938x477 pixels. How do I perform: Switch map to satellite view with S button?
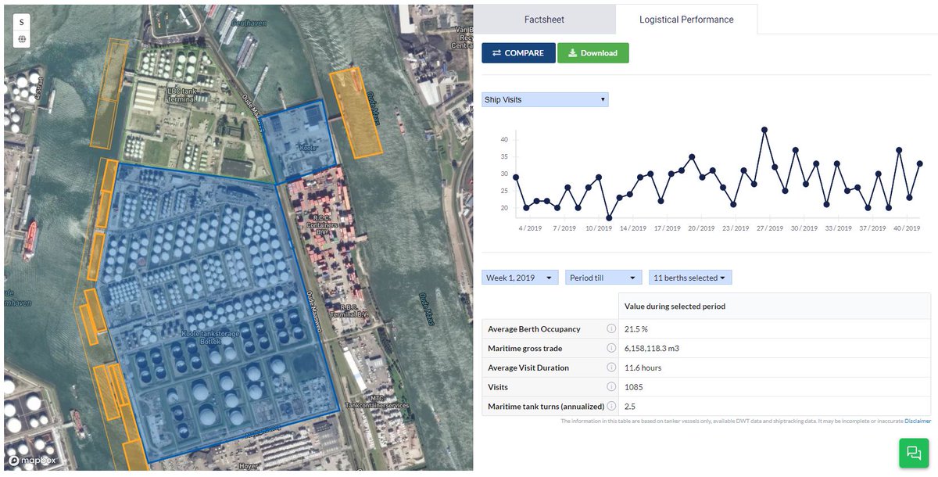point(22,22)
